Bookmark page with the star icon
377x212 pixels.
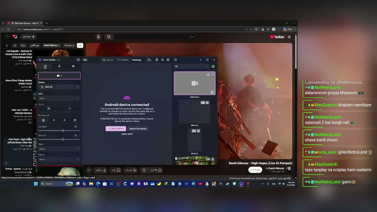tap(251, 29)
